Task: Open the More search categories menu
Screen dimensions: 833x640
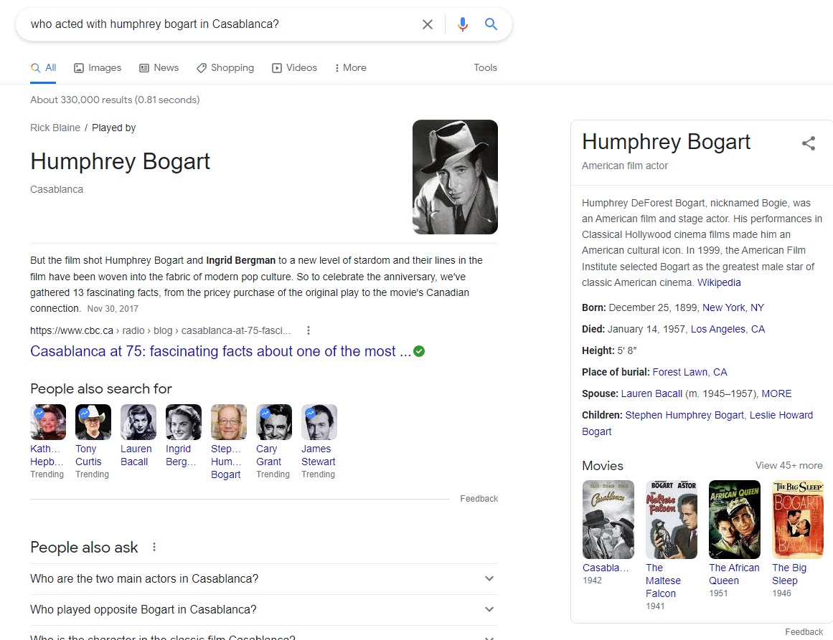Action: (x=351, y=68)
